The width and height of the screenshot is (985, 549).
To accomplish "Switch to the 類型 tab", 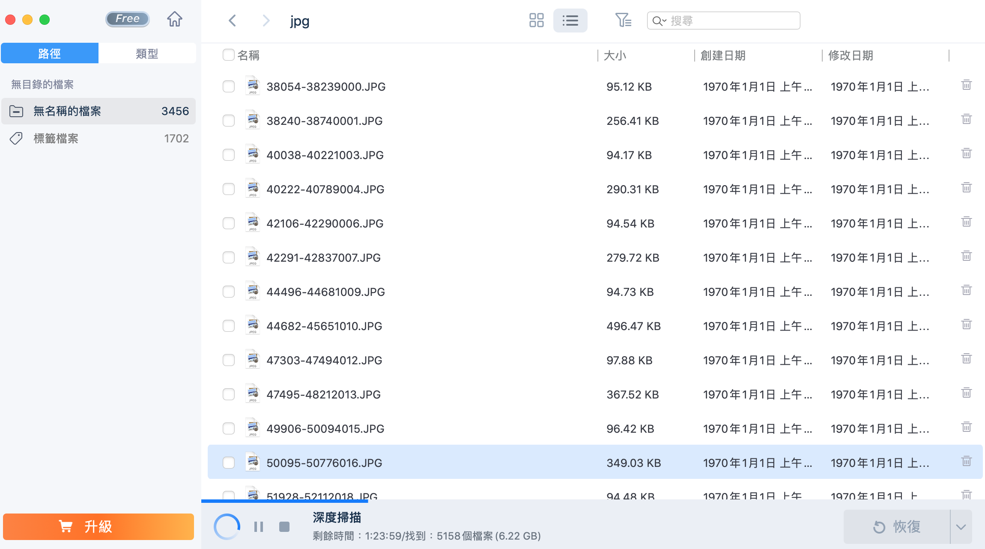I will click(x=147, y=53).
